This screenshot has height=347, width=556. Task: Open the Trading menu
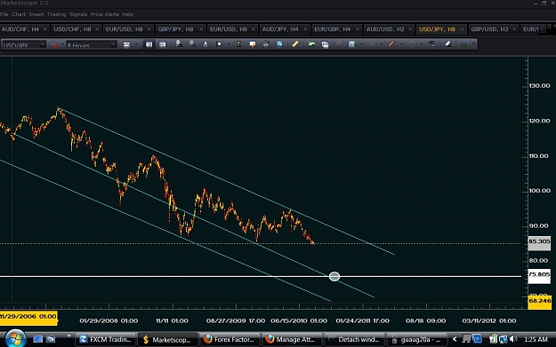pyautogui.click(x=56, y=14)
